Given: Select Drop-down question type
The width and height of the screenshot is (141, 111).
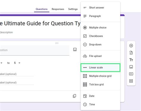Looking at the screenshot, I should click(x=101, y=44).
